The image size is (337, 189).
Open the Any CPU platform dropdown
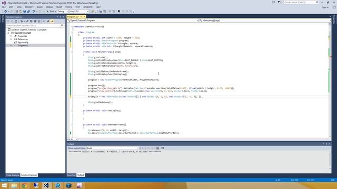(x=79, y=12)
